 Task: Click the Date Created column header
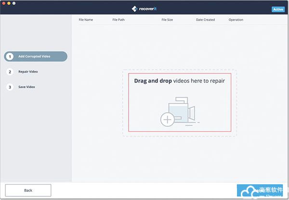point(205,20)
